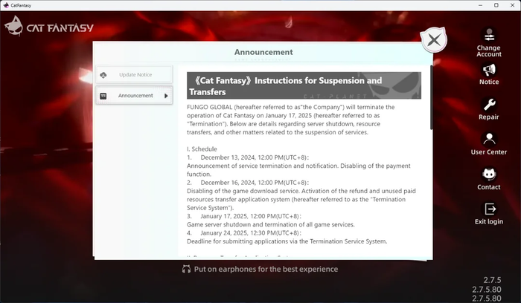This screenshot has height=303, width=521.
Task: Click the Update Notice cloud icon
Action: click(x=103, y=75)
